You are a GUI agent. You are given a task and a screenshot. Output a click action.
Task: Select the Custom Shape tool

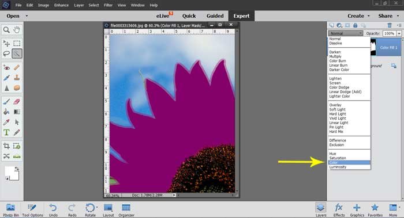tap(17, 122)
